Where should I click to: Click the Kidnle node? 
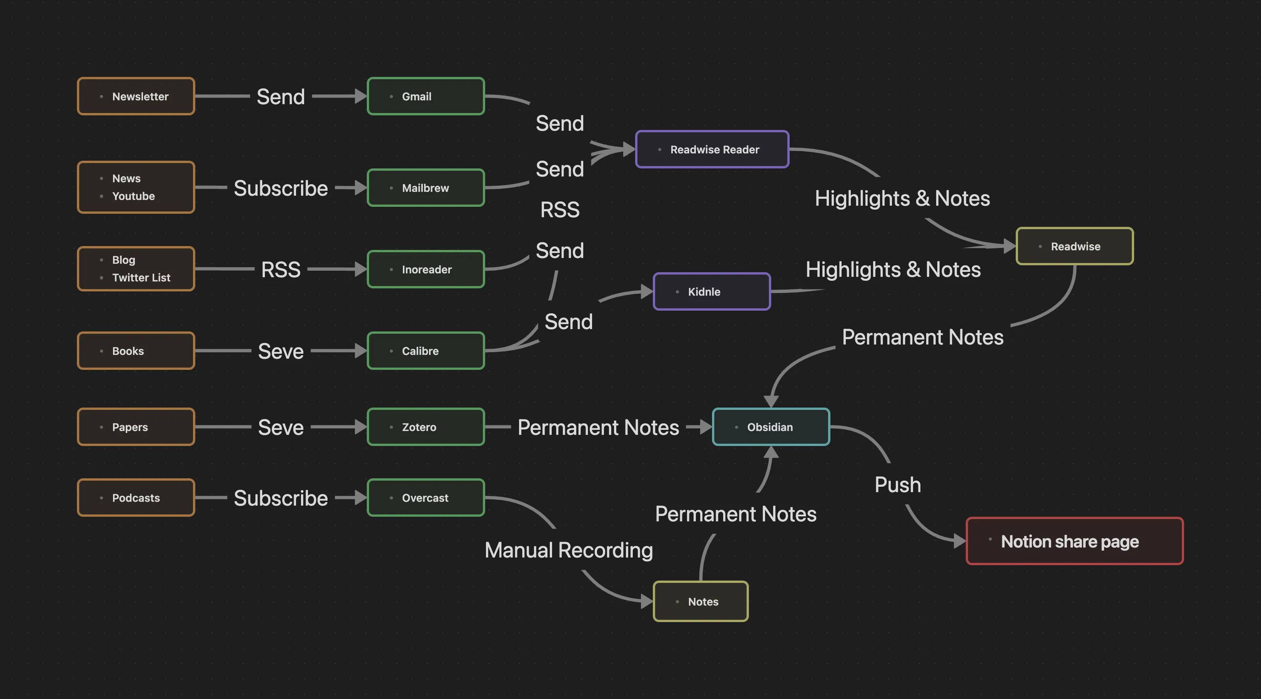(x=712, y=292)
